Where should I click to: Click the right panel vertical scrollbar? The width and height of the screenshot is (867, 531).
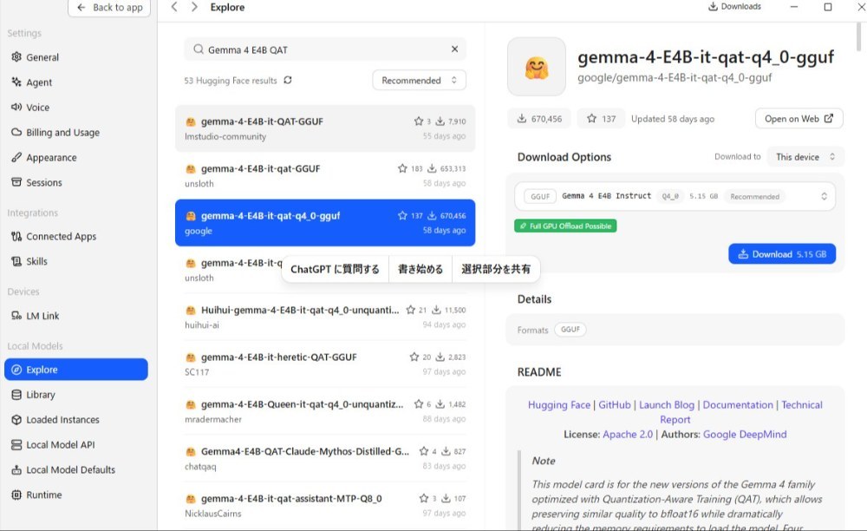click(858, 37)
